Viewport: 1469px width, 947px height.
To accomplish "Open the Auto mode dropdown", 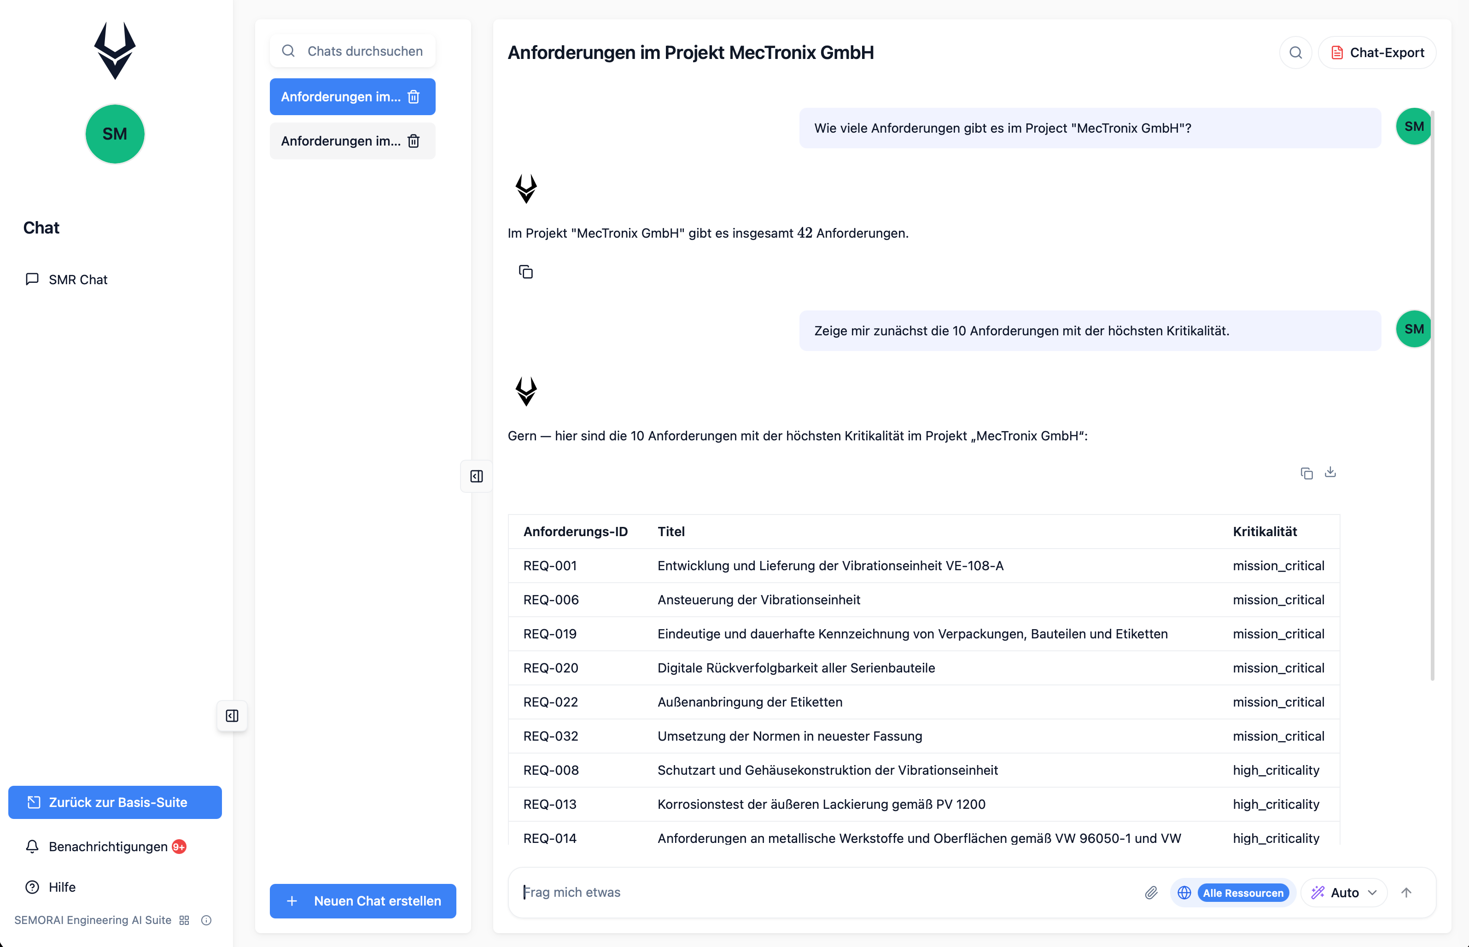I will point(1344,893).
